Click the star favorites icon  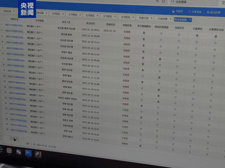[163, 1]
